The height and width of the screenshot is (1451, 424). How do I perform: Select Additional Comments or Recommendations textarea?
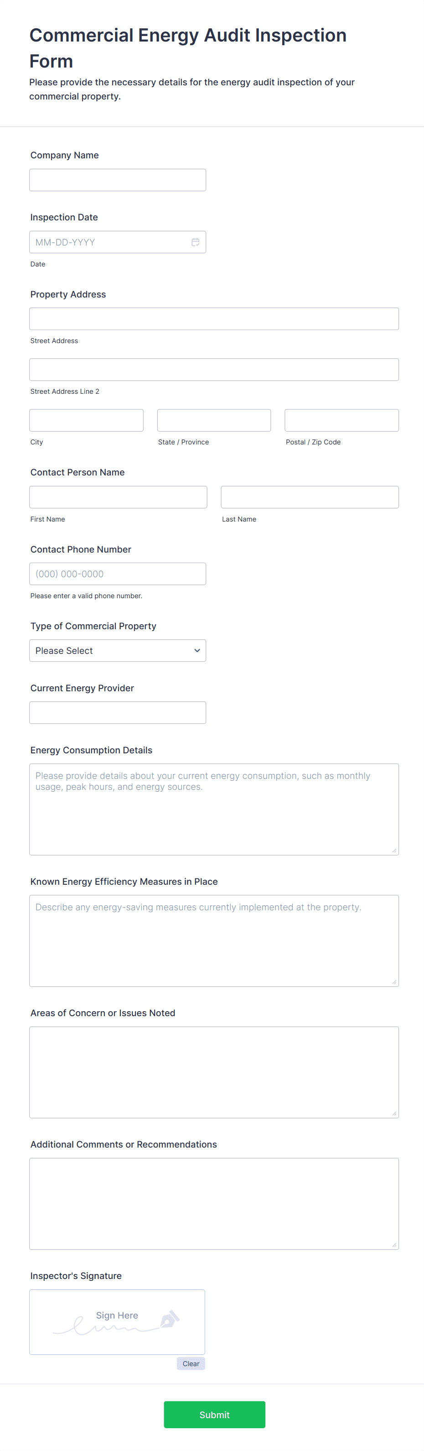214,1204
